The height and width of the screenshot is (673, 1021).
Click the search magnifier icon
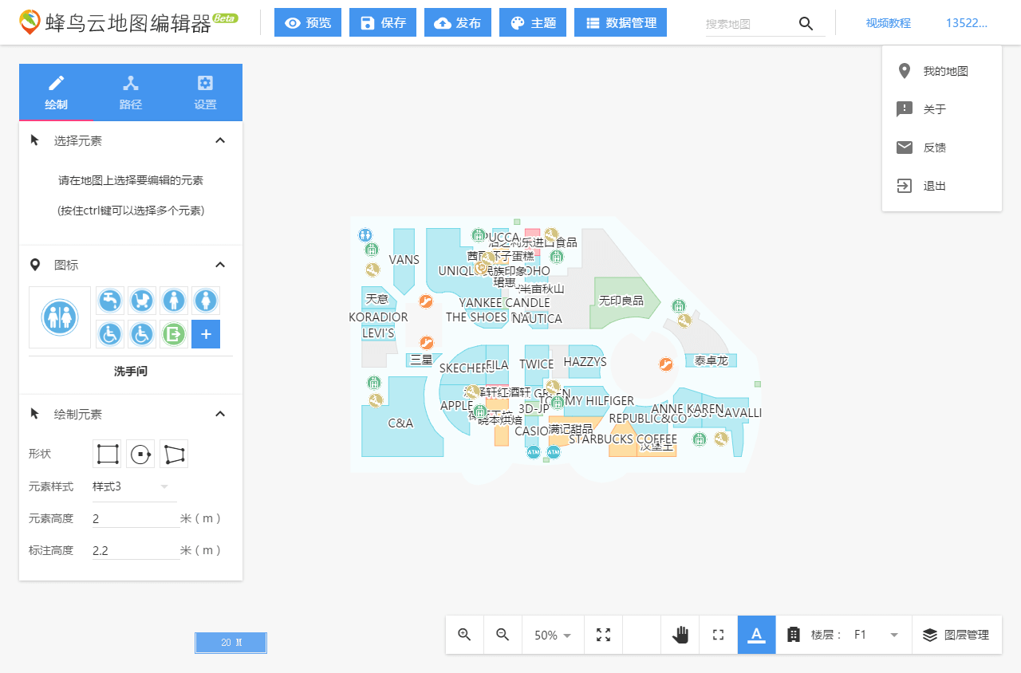click(x=806, y=24)
